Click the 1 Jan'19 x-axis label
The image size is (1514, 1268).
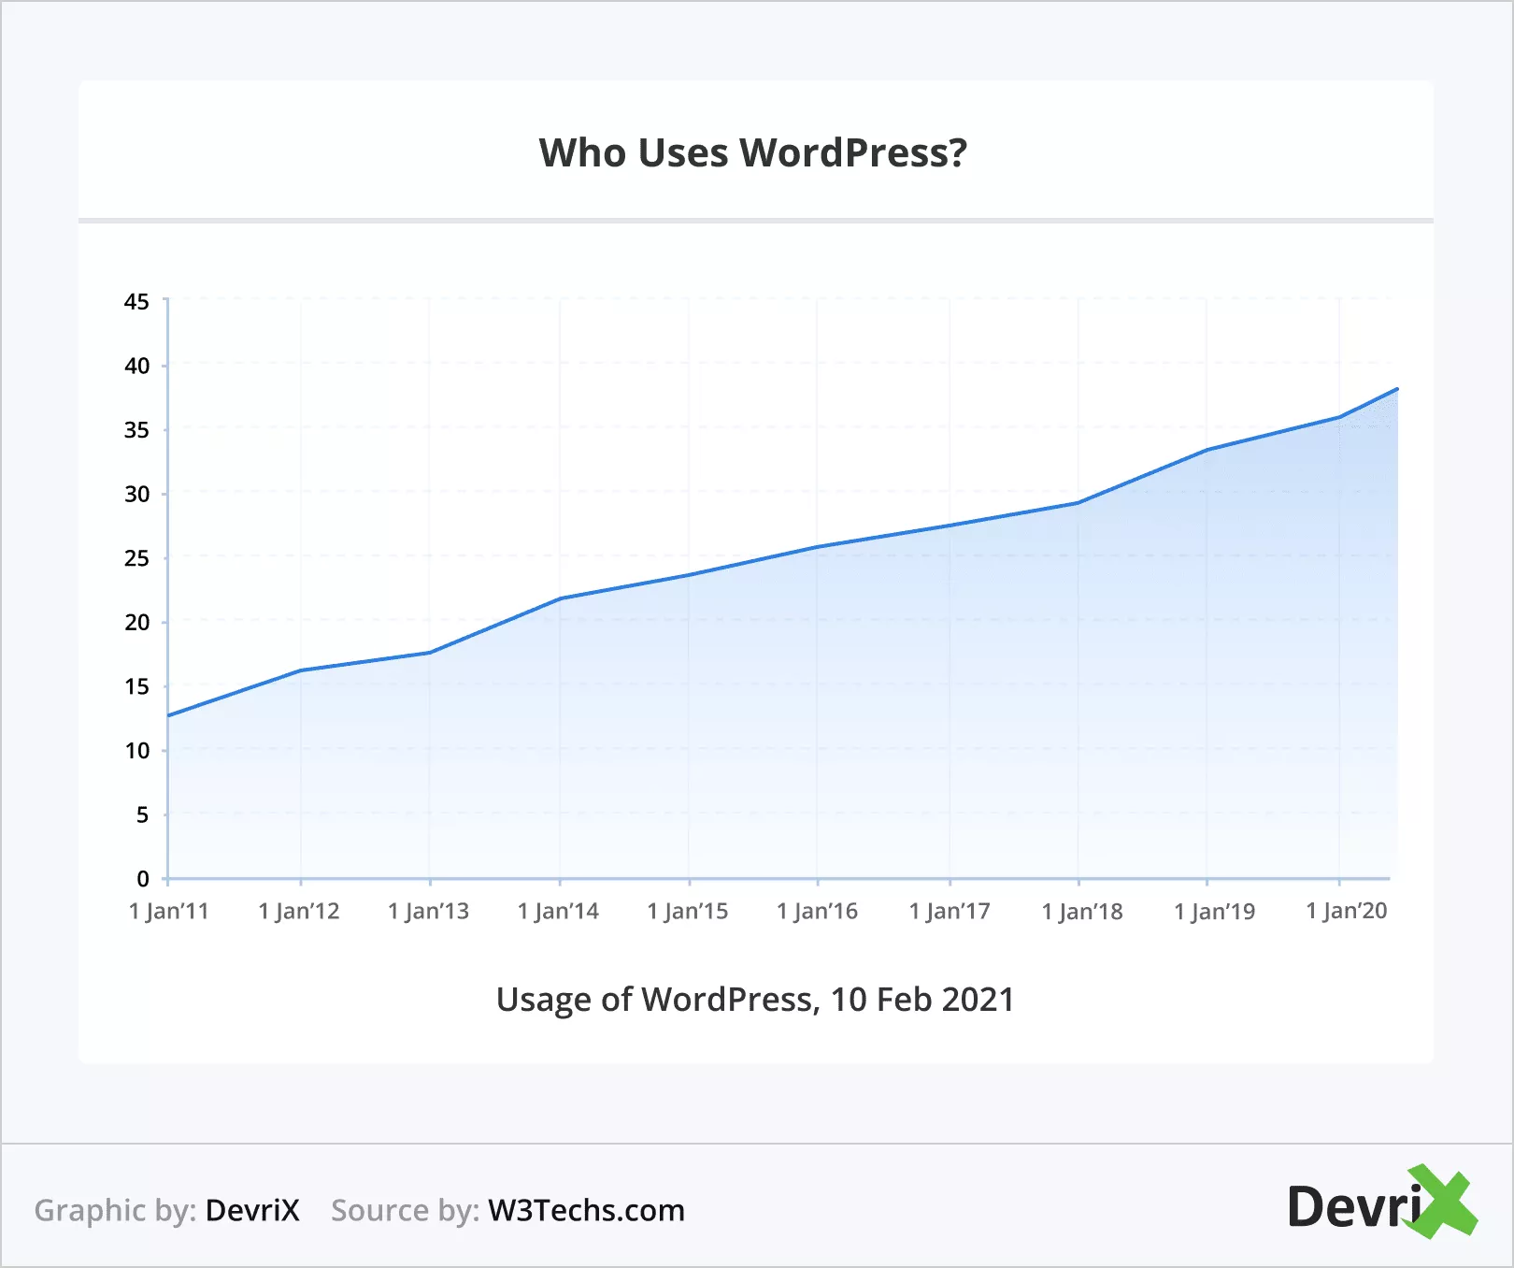[1215, 912]
